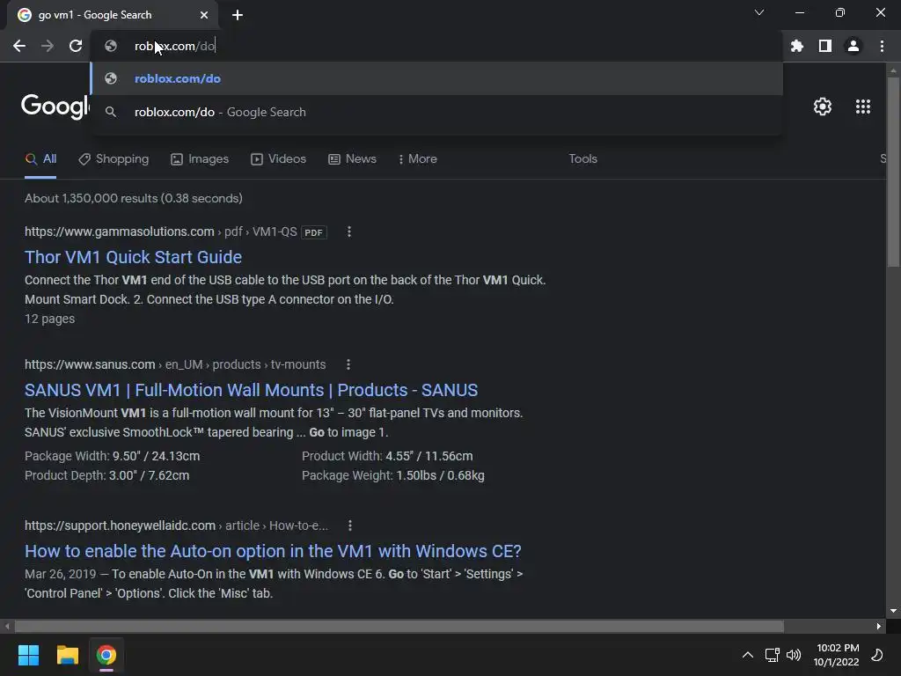
Task: Switch to the News tab
Action: coord(352,159)
